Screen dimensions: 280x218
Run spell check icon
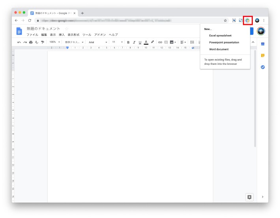pyautogui.click(x=37, y=42)
